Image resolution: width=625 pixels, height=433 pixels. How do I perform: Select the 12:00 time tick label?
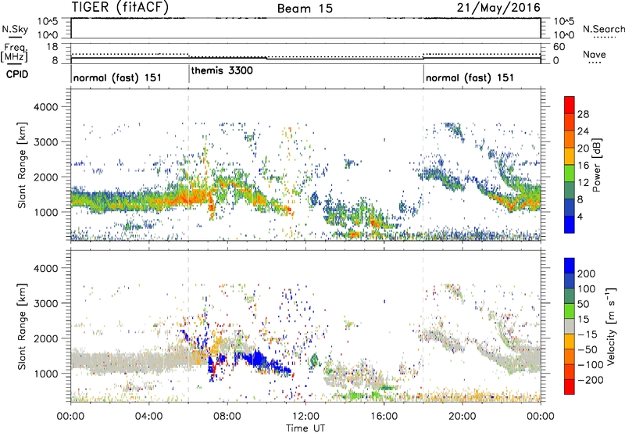tap(305, 417)
